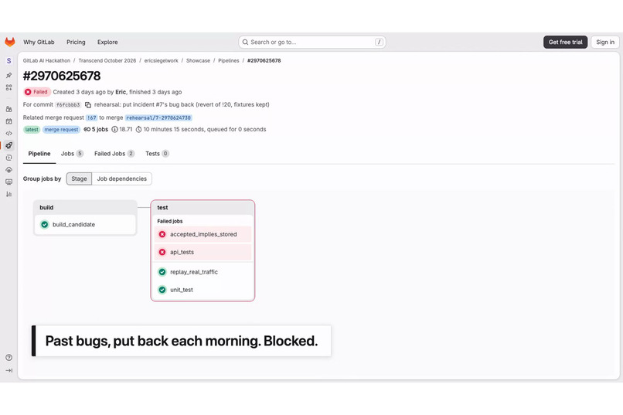Open the Plan calendar icon in sidebar
623x415 pixels.
pyautogui.click(x=9, y=121)
